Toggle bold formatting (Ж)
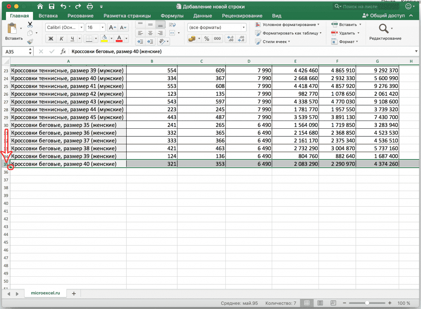Viewport: 421px width, 309px height. pos(51,39)
